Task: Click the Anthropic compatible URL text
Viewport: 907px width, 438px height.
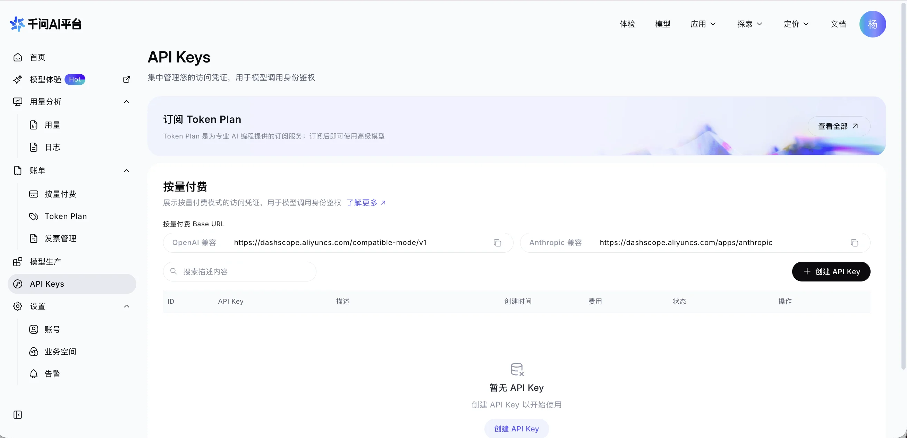Action: (686, 243)
